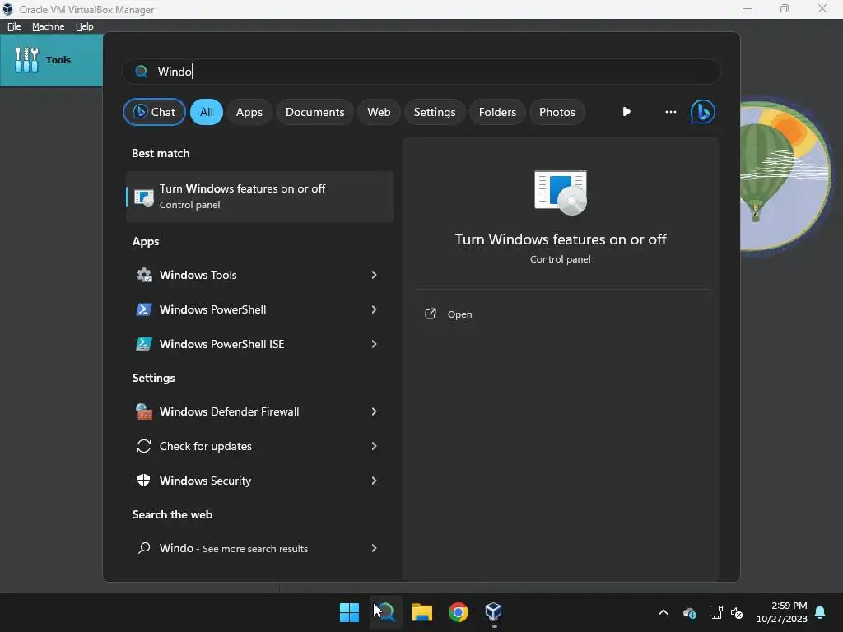Click in the search text box
Image resolution: width=843 pixels, height=632 pixels.
[x=421, y=72]
